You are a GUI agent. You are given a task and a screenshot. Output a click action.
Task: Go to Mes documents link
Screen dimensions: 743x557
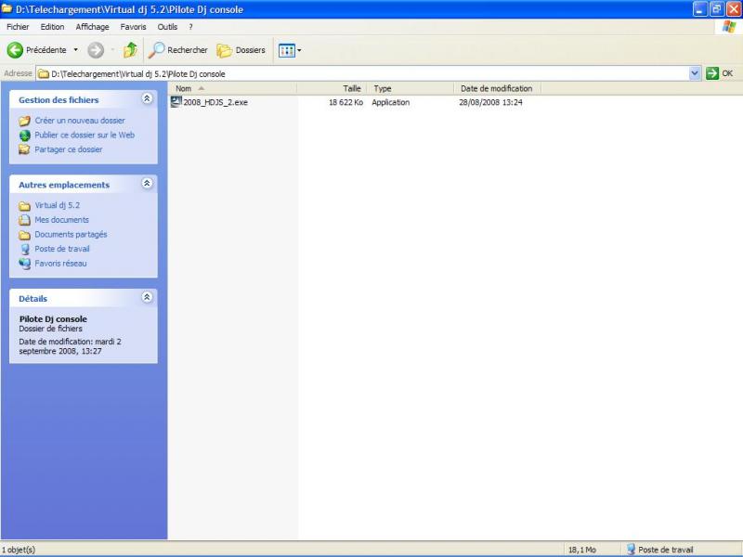61,220
